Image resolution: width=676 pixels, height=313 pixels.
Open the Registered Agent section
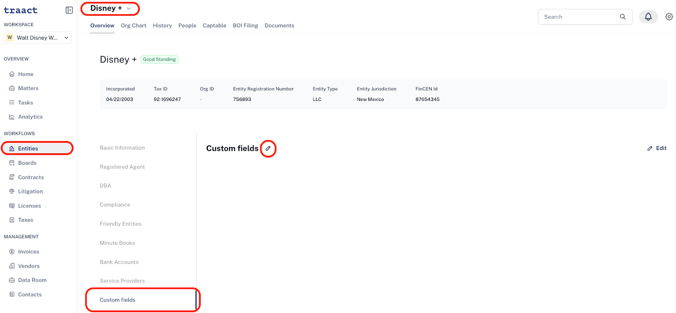point(122,167)
